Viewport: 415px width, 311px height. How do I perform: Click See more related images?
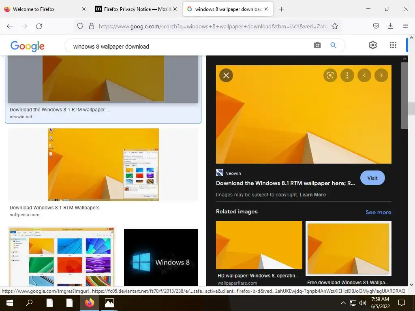pyautogui.click(x=378, y=212)
